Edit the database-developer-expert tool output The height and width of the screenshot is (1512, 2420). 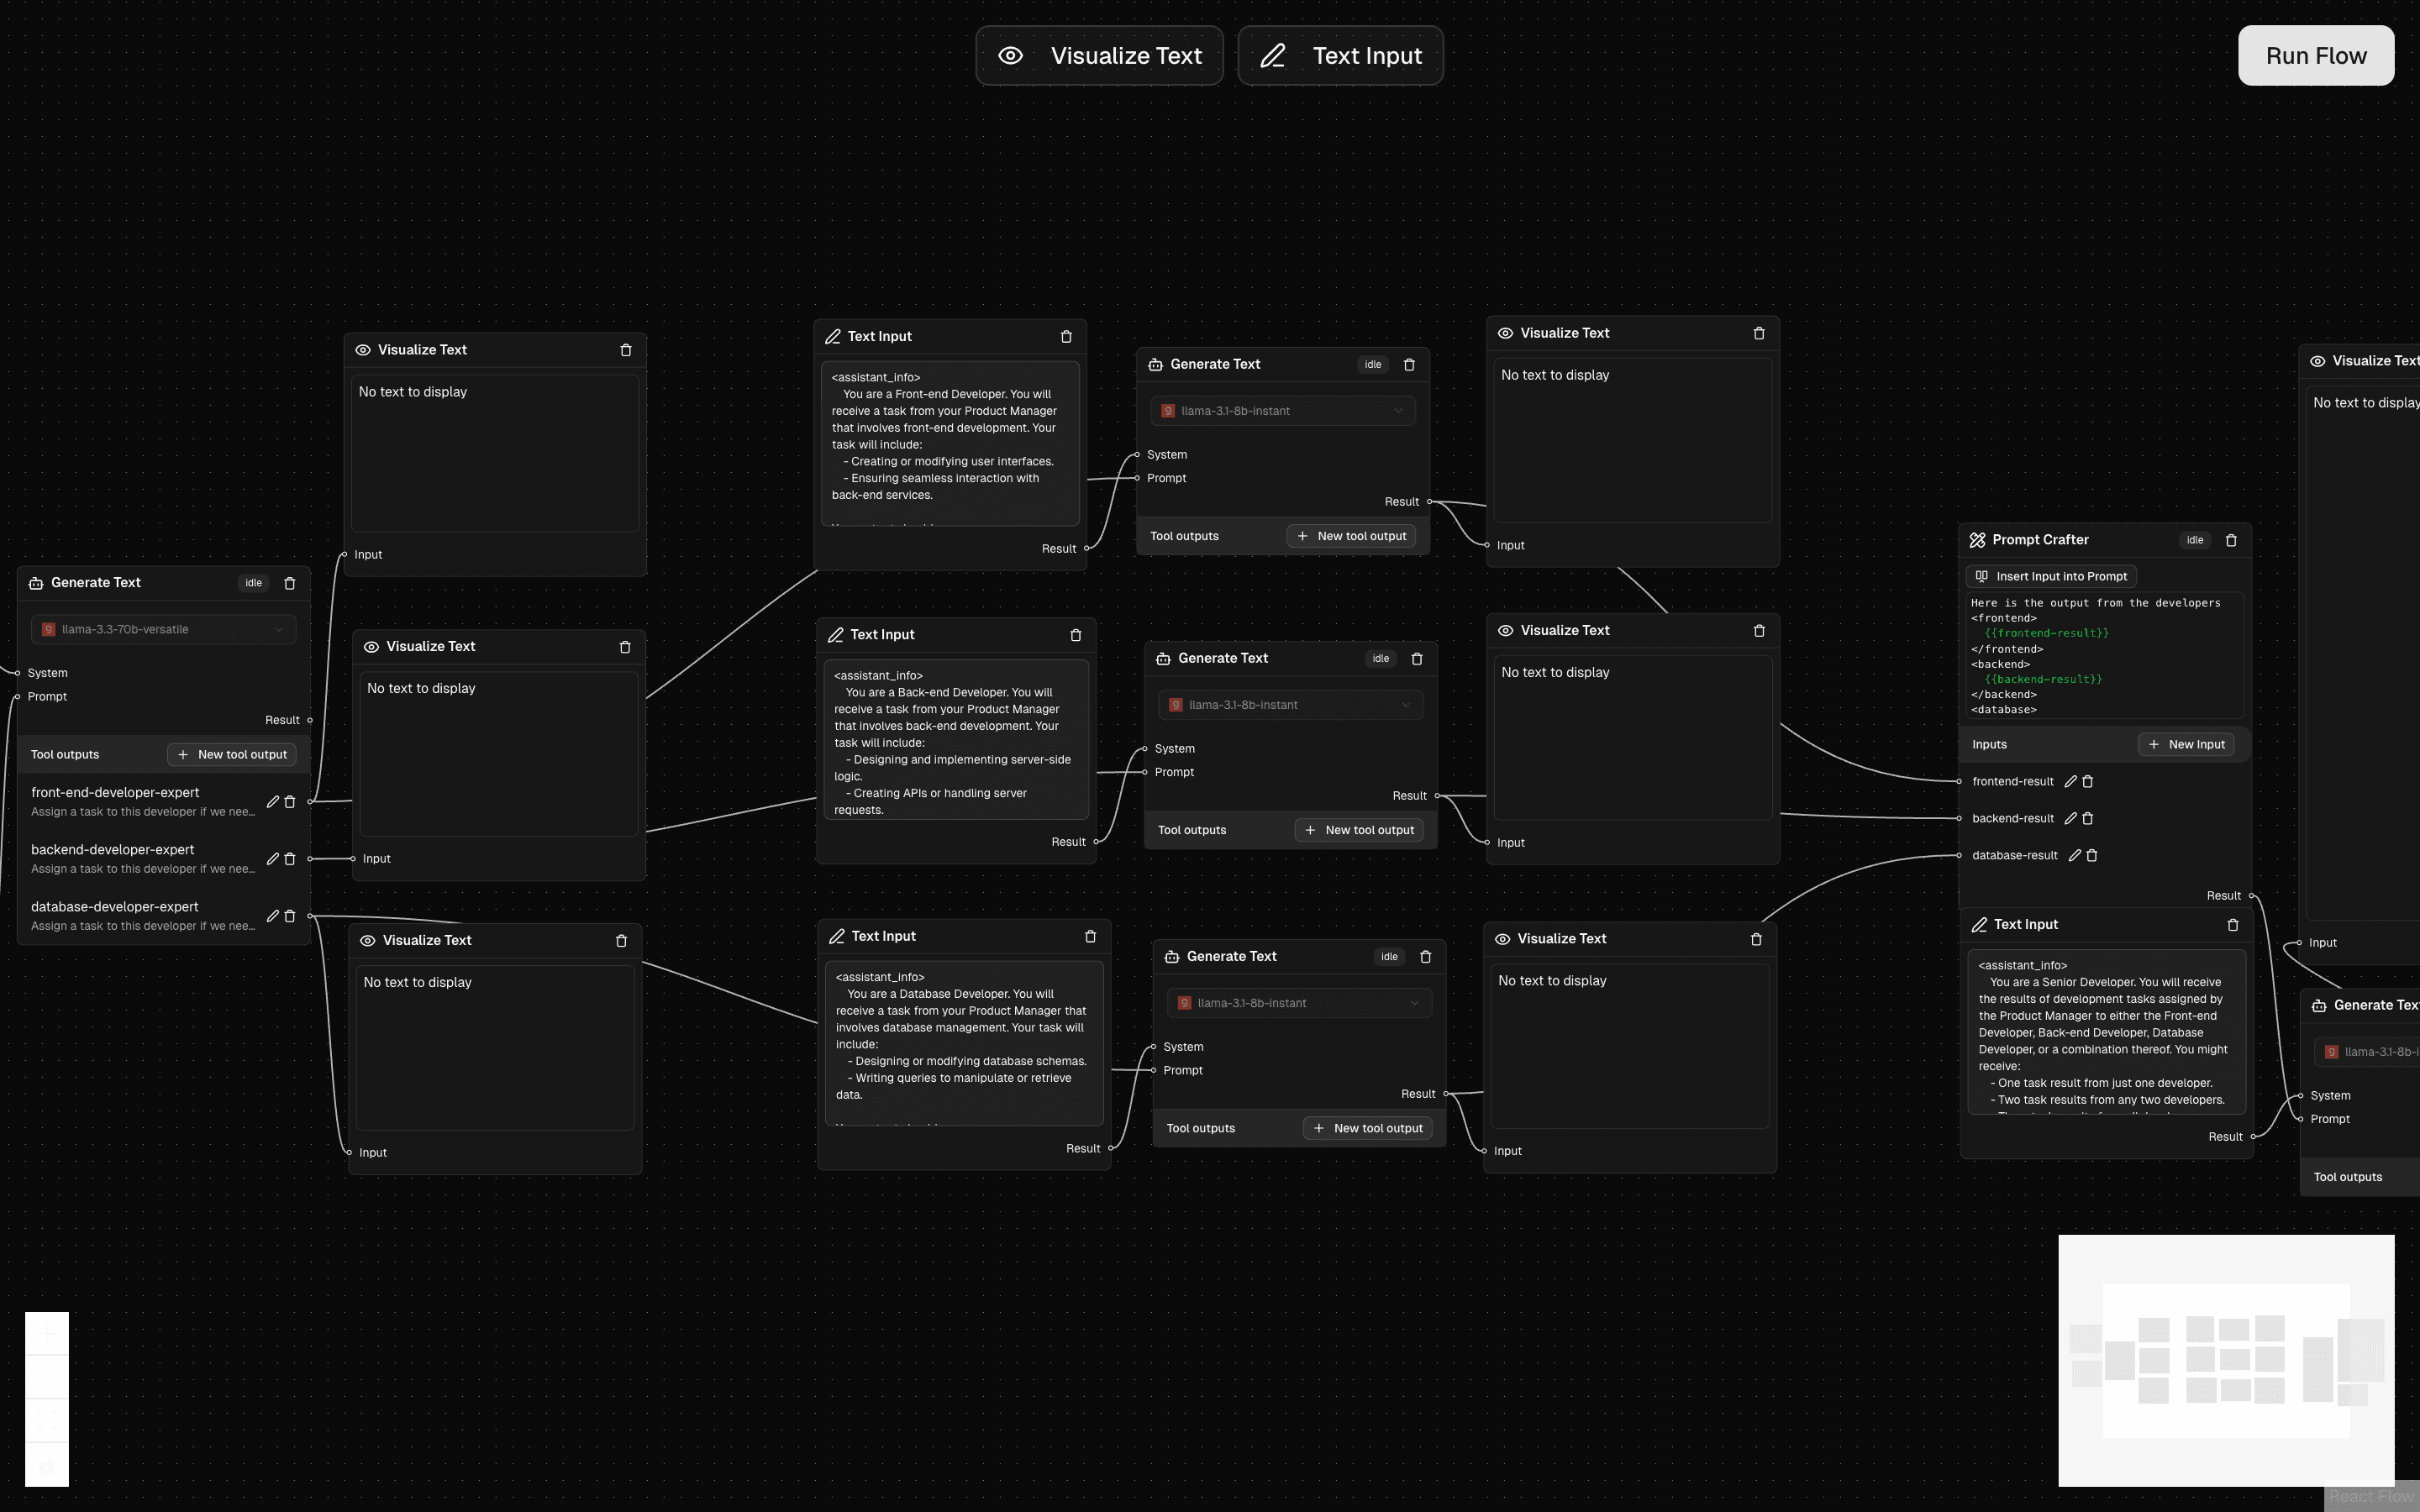(x=273, y=915)
